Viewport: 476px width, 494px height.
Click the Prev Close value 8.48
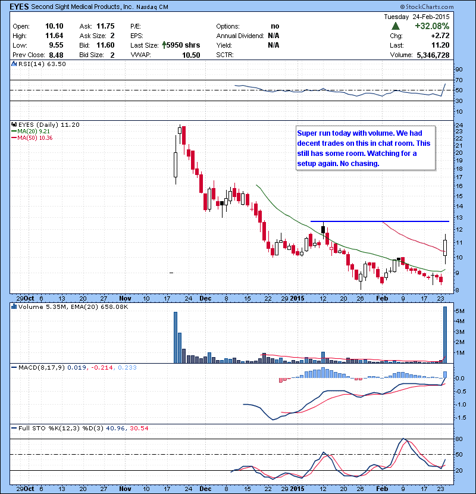(56, 55)
